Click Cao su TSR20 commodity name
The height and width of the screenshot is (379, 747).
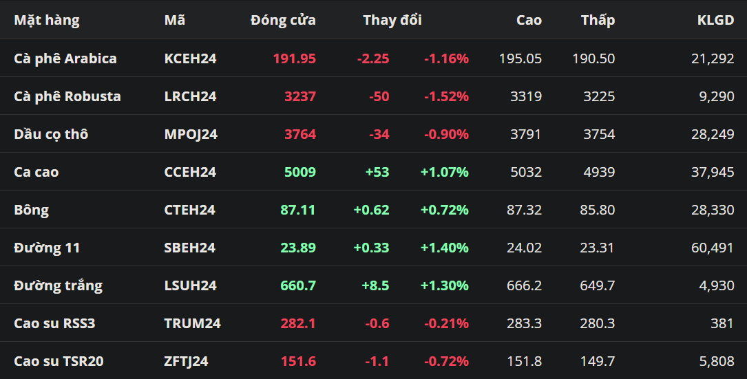[59, 361]
